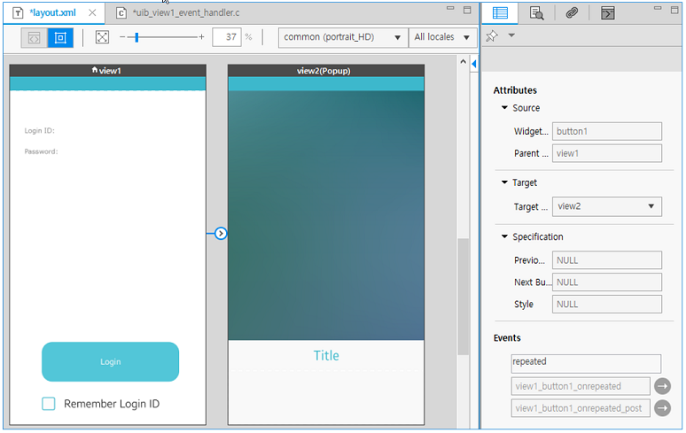Viewport: 686px width, 433px height.
Task: Collapse the Specification section
Action: 504,237
